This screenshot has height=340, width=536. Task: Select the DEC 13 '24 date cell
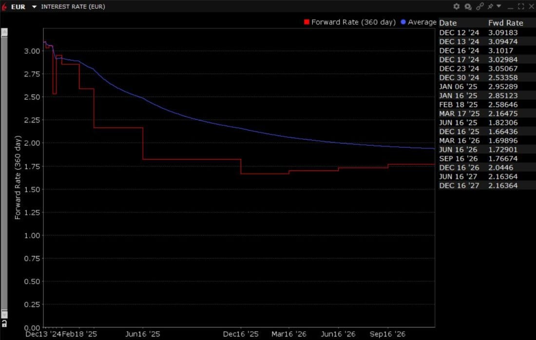point(459,42)
